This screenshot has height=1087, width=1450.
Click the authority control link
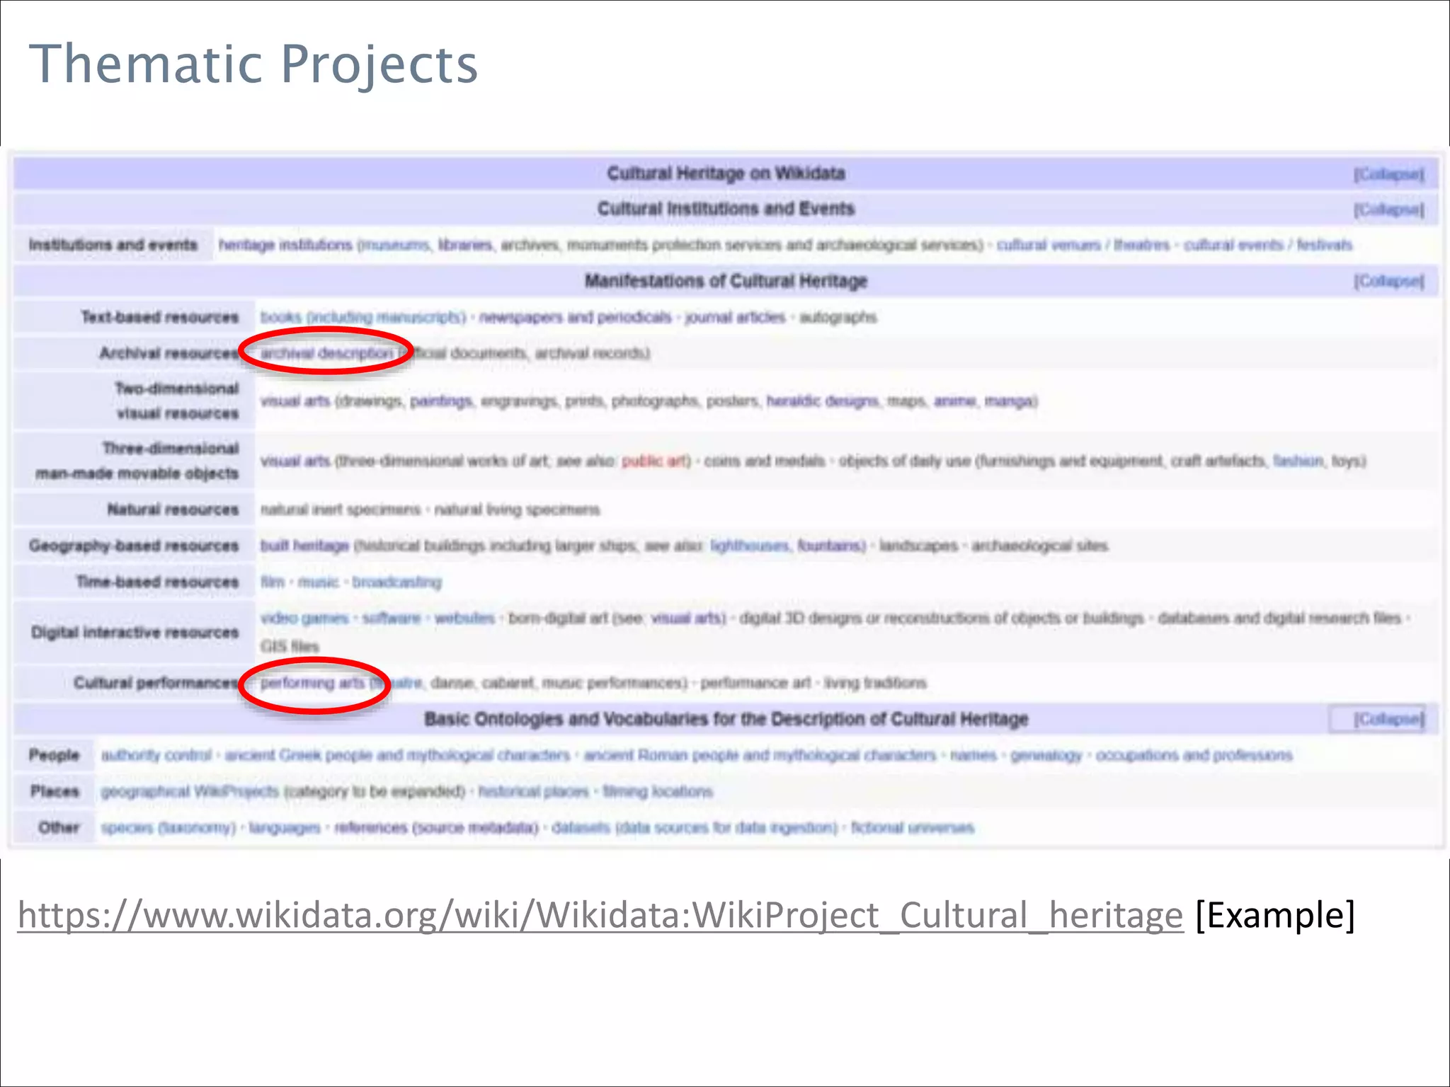[156, 755]
